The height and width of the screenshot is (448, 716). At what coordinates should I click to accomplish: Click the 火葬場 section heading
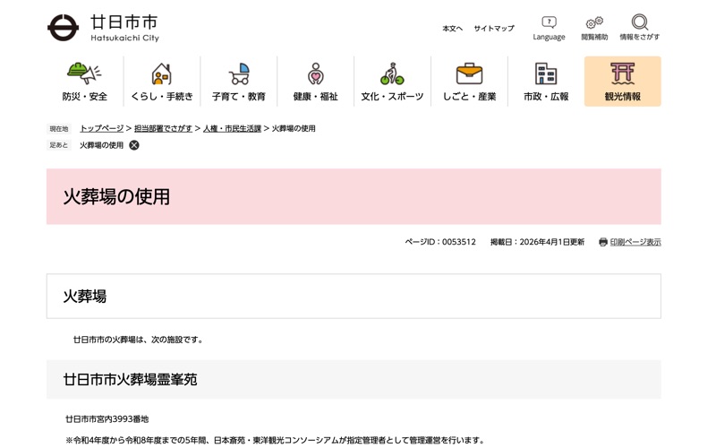coord(85,297)
